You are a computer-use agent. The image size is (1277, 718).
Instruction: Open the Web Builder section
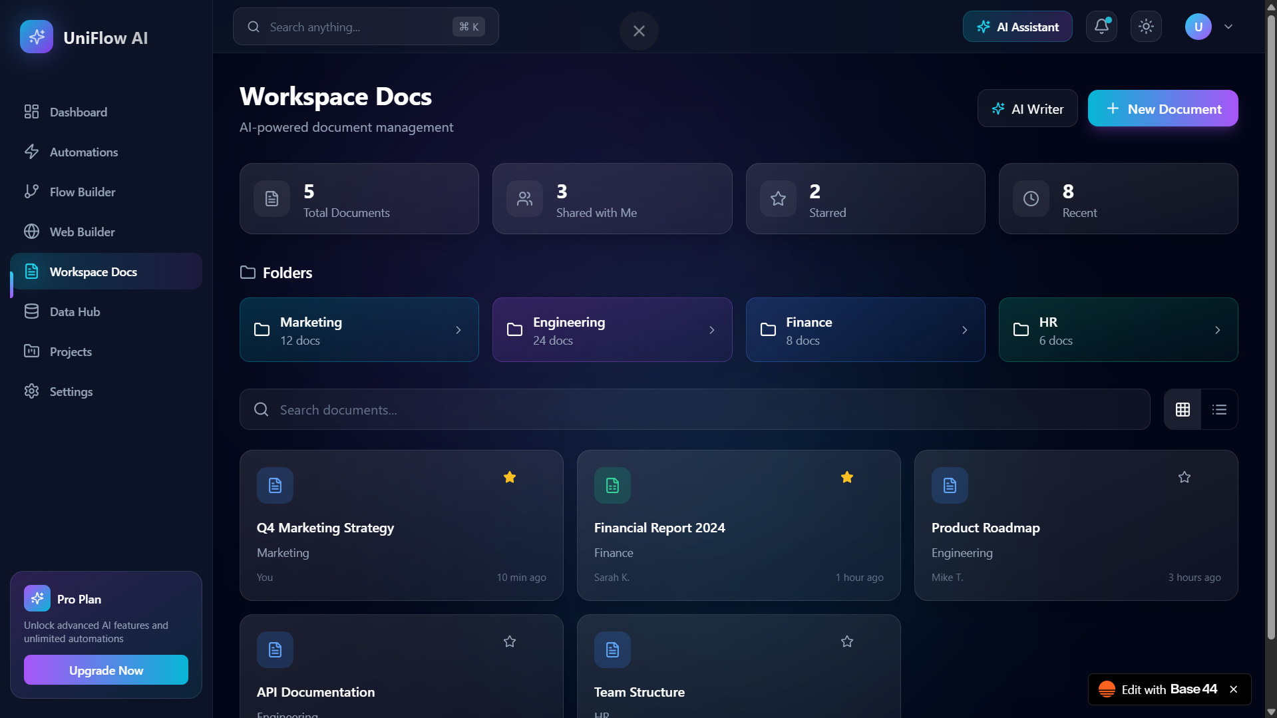click(82, 232)
